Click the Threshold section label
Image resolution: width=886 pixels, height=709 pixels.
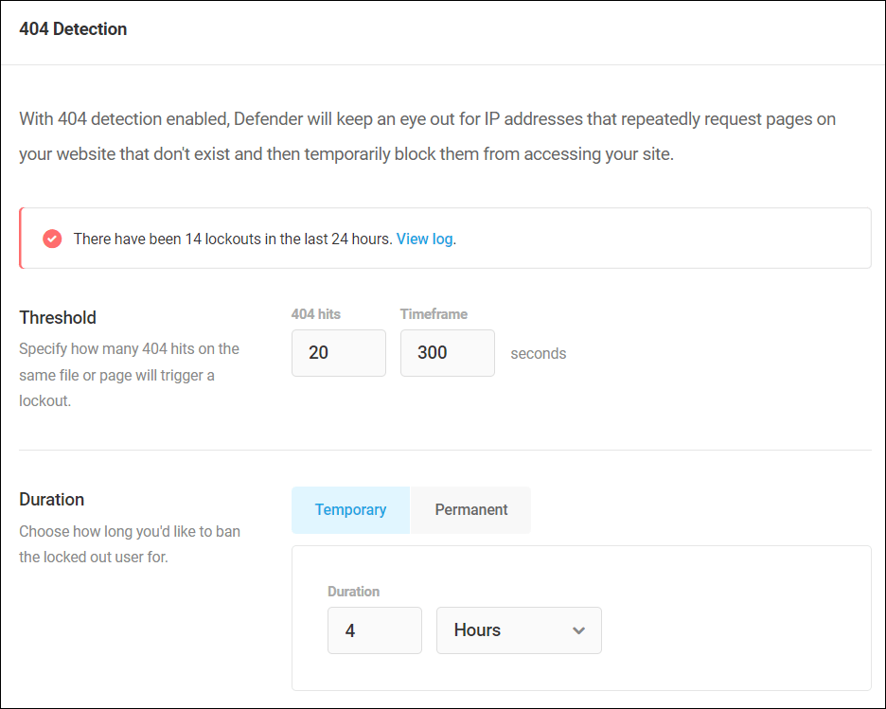point(58,317)
